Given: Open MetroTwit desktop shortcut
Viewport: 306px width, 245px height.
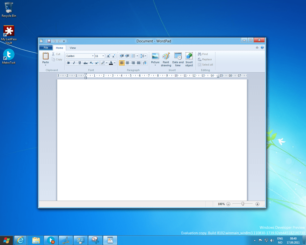Looking at the screenshot, I should (9, 56).
